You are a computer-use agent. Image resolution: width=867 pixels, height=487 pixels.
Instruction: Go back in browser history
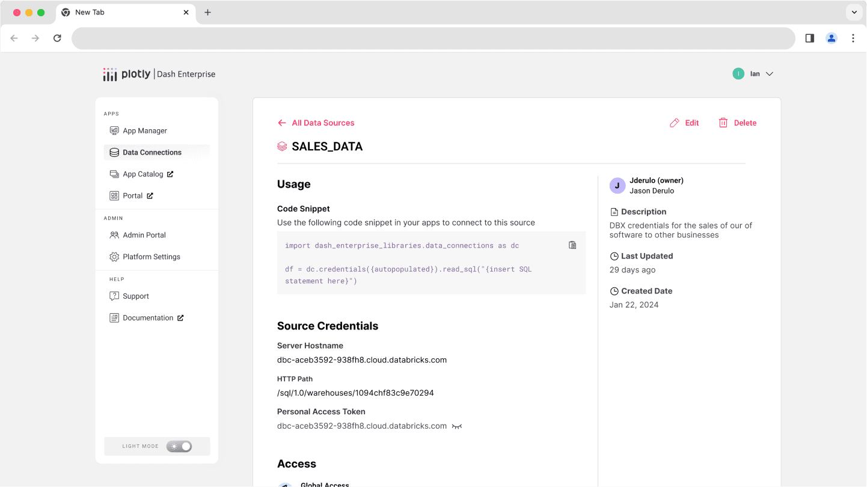[x=14, y=38]
